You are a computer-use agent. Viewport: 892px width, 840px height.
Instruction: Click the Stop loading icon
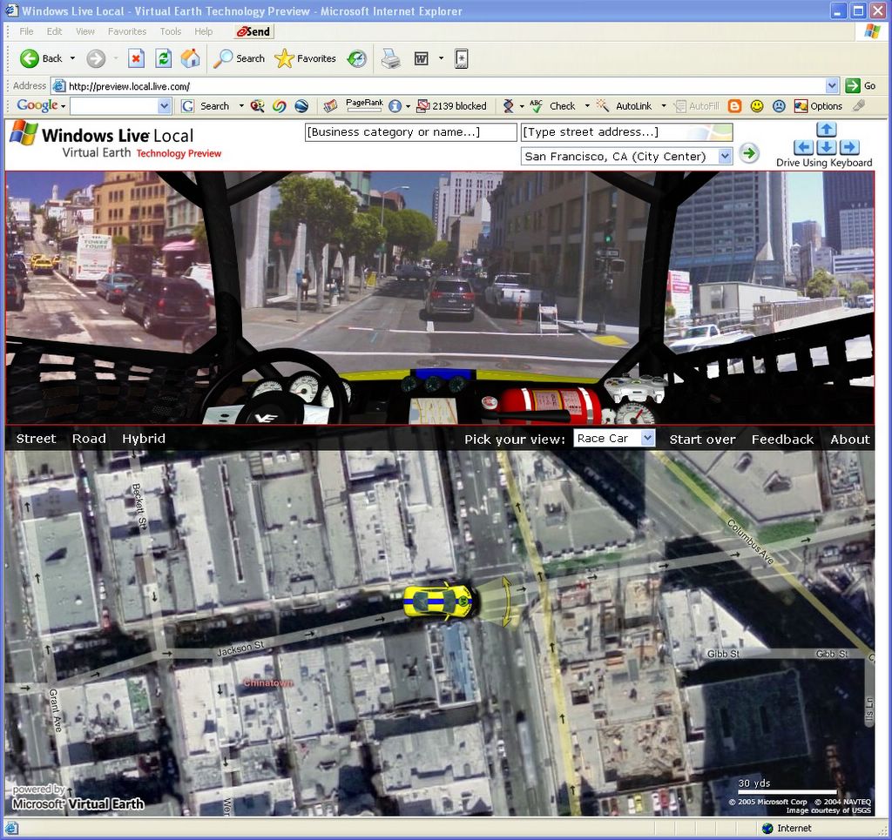tap(136, 58)
